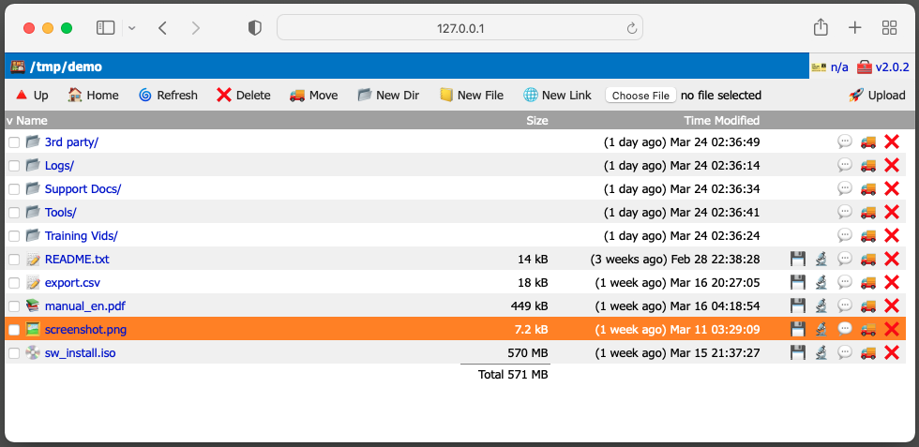Click microscope icon for README.txt
This screenshot has height=447, width=919.
coord(821,259)
